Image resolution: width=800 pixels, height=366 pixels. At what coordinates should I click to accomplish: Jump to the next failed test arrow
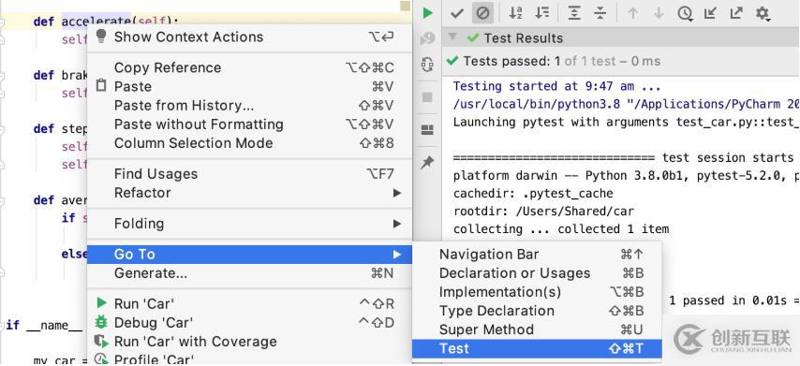(x=659, y=13)
